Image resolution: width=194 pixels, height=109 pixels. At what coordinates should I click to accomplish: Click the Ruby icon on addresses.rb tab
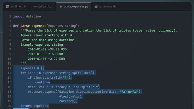(96, 7)
